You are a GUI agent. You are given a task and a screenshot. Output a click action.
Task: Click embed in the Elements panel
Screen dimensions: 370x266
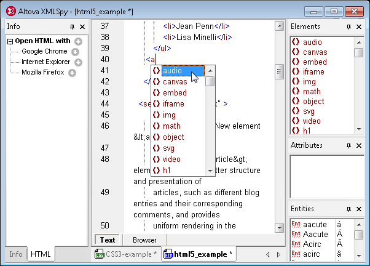pyautogui.click(x=315, y=62)
